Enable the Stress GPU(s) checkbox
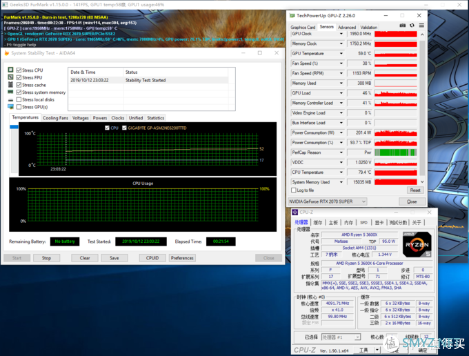This screenshot has height=356, width=469. (x=19, y=107)
